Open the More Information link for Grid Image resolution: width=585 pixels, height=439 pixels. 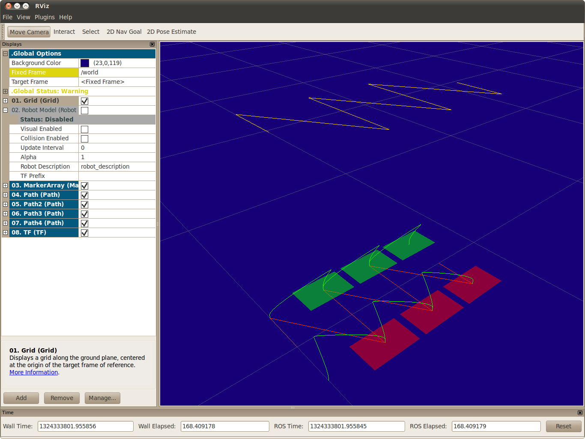point(33,372)
